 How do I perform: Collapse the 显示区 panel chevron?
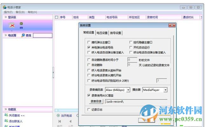pyautogui.click(x=6, y=17)
